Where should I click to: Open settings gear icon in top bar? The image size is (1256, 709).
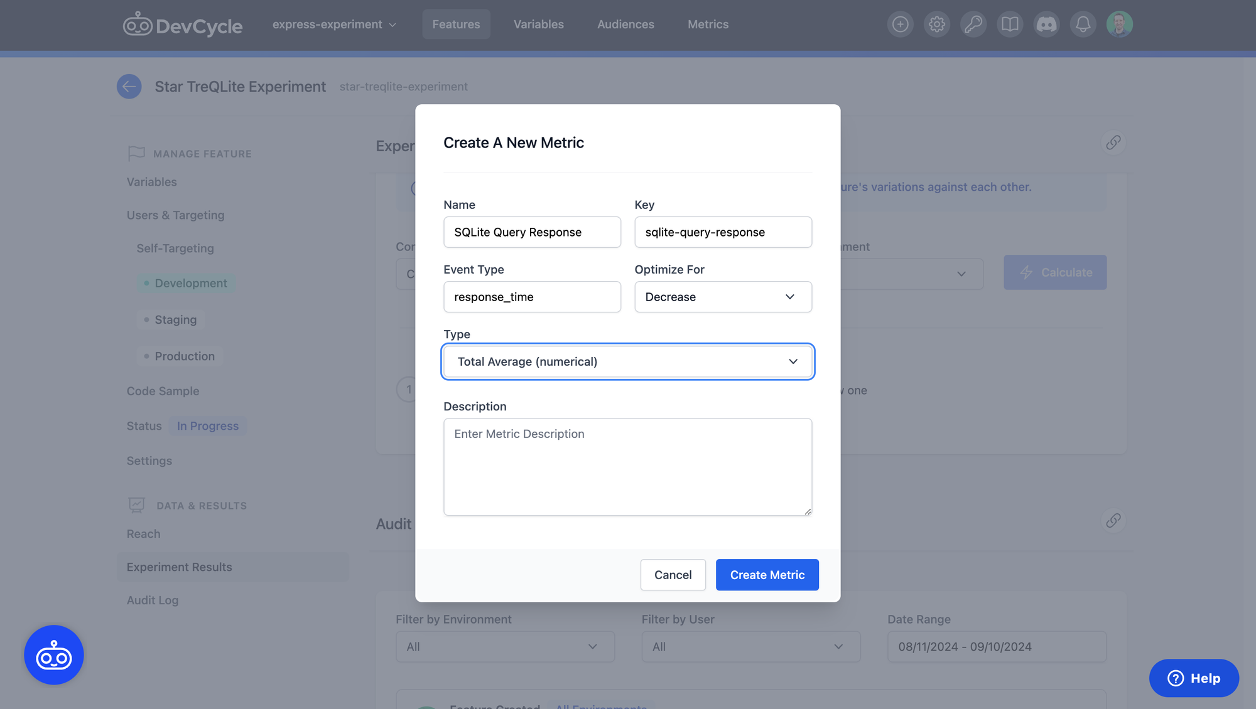pyautogui.click(x=936, y=24)
